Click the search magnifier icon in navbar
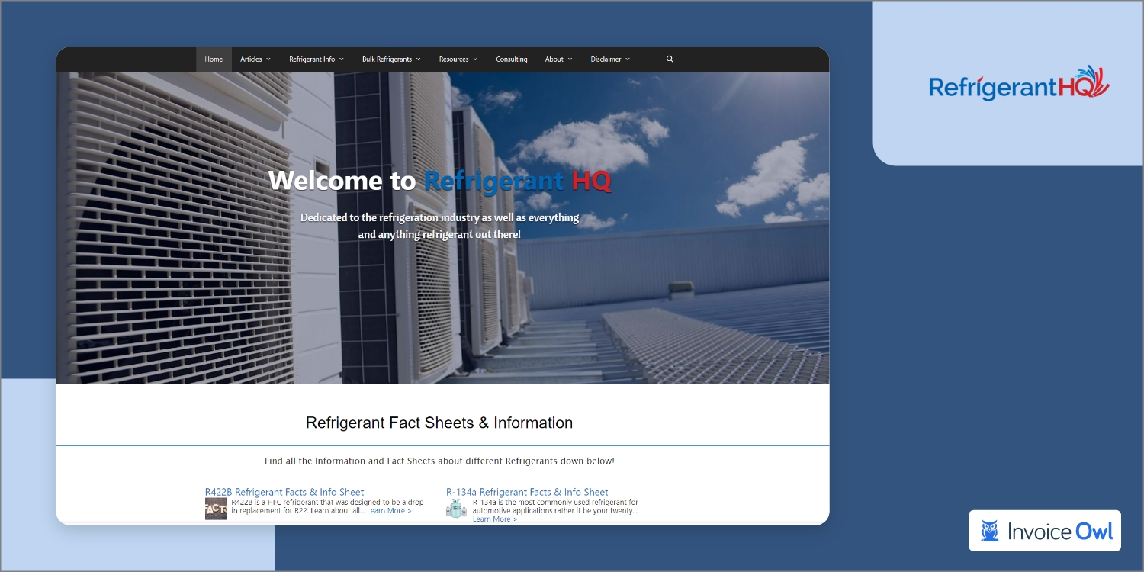The image size is (1144, 572). click(x=670, y=59)
